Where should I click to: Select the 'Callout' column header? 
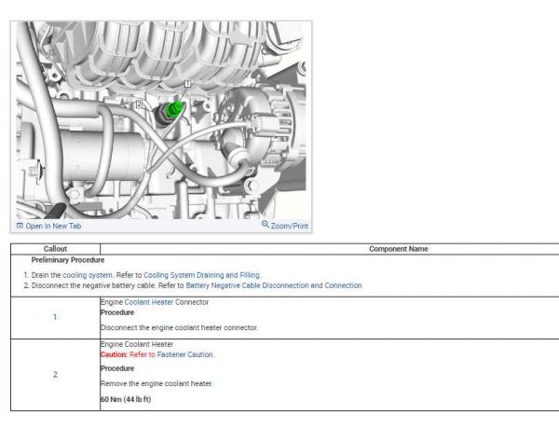point(55,249)
